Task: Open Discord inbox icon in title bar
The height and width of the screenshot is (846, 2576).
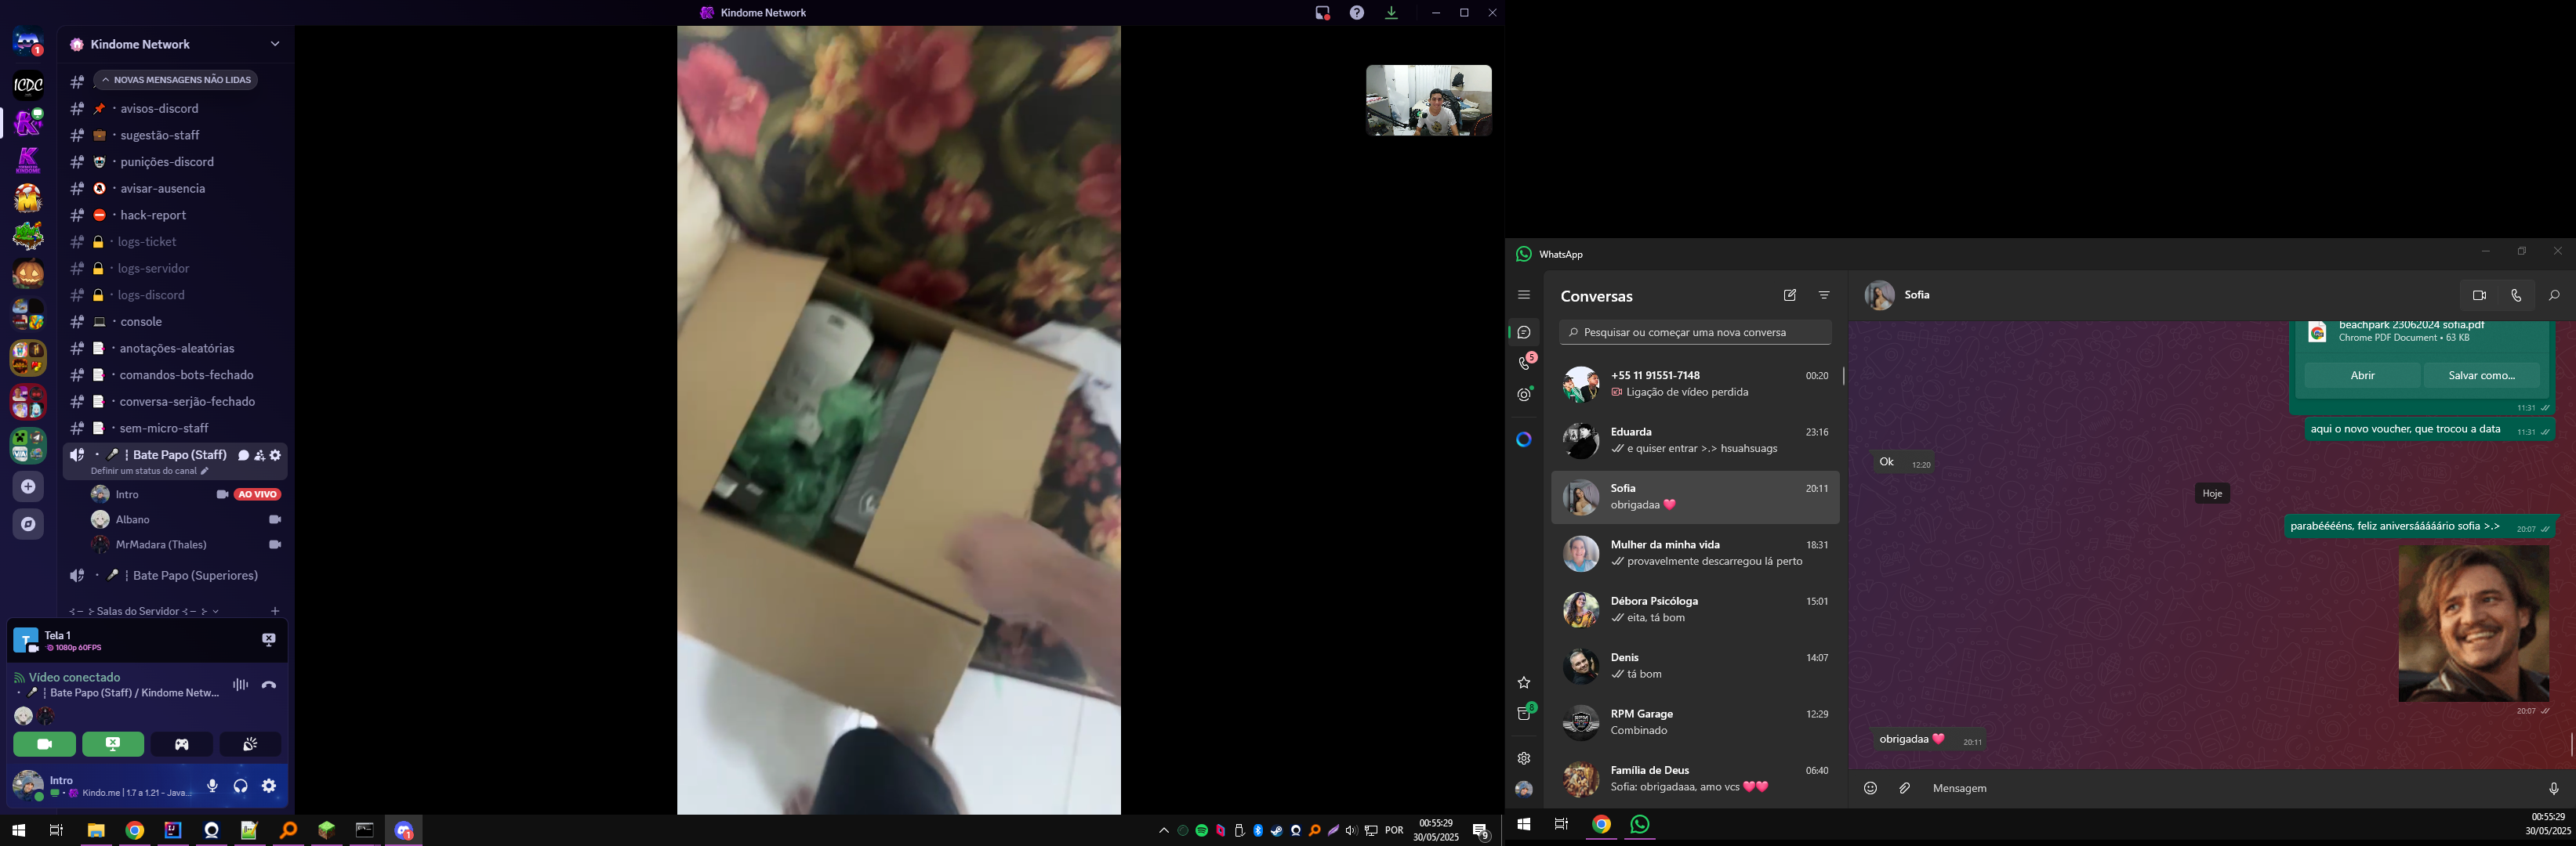Action: click(x=1322, y=13)
